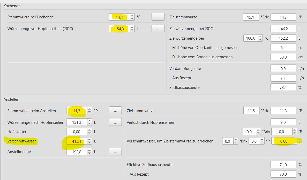Click ellipsis button beside Stammwürze bei Kochende
Screen dimensions: 307x180
[158, 17]
